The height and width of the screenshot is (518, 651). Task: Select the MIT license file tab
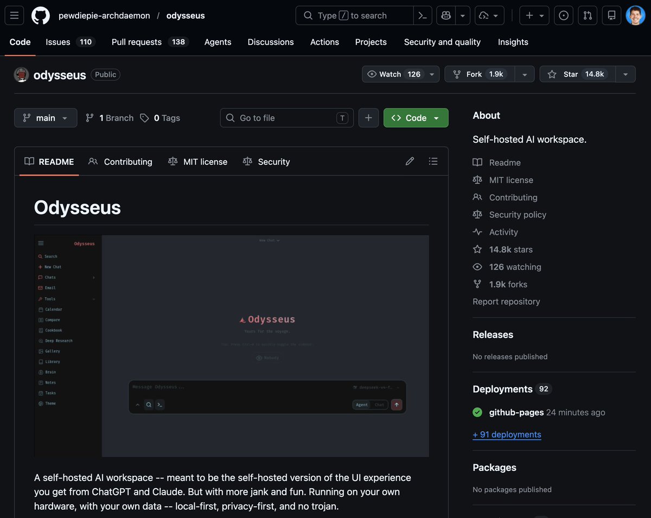(198, 162)
